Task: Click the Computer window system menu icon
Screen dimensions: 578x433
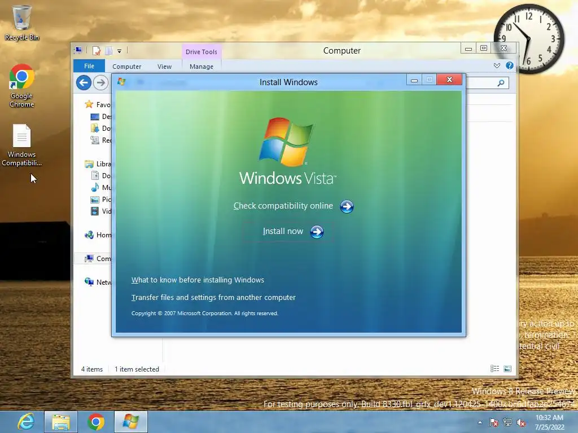Action: 78,50
